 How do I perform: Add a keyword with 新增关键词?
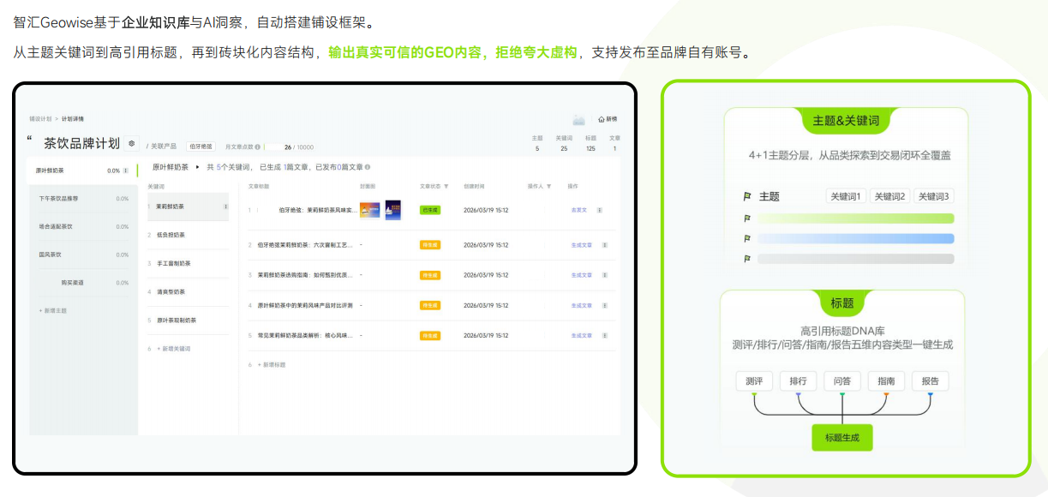[x=174, y=349]
